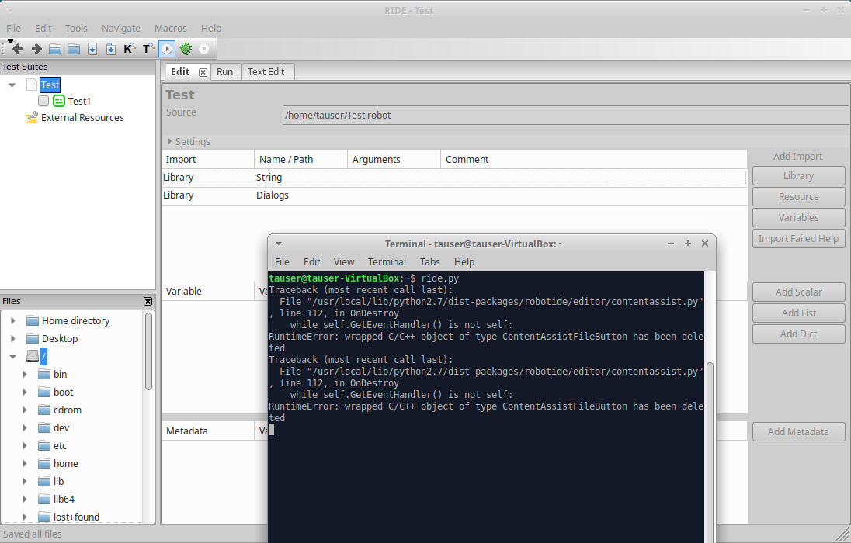The width and height of the screenshot is (851, 543).
Task: Switch to the Text Edit tab
Action: [x=267, y=71]
